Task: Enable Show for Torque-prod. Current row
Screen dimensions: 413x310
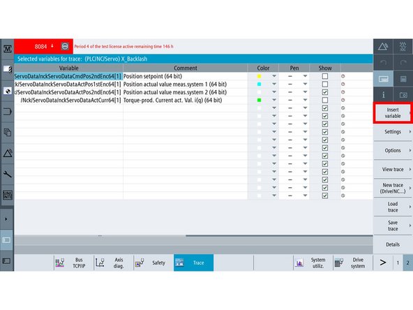Action: point(325,100)
